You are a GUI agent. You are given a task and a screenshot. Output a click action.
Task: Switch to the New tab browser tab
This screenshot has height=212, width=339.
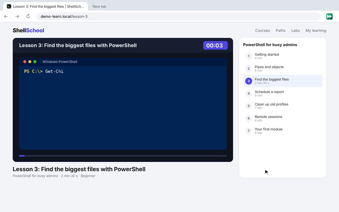click(100, 6)
